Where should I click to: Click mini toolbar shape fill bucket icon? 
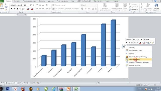coord(144,42)
